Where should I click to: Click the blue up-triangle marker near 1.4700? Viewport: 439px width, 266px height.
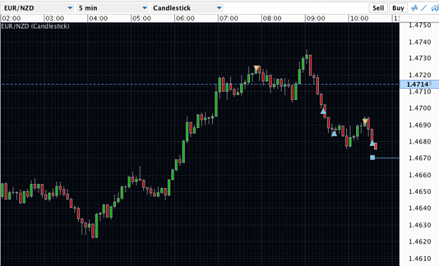click(323, 111)
